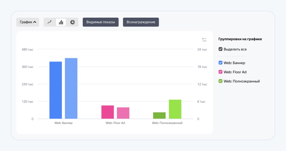
Task: Click the dark green Полноэкранный bar
Action: [x=159, y=116]
